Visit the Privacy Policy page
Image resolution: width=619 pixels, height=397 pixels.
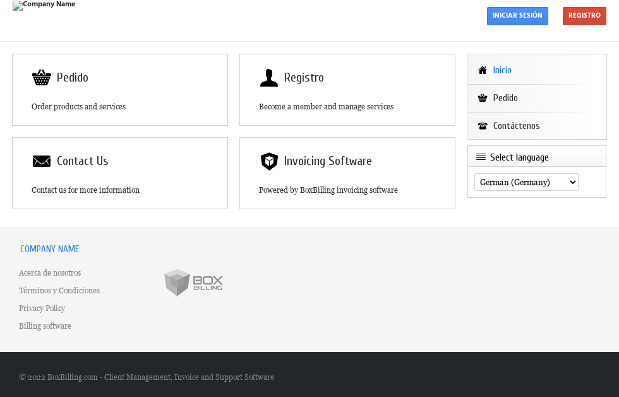42,308
